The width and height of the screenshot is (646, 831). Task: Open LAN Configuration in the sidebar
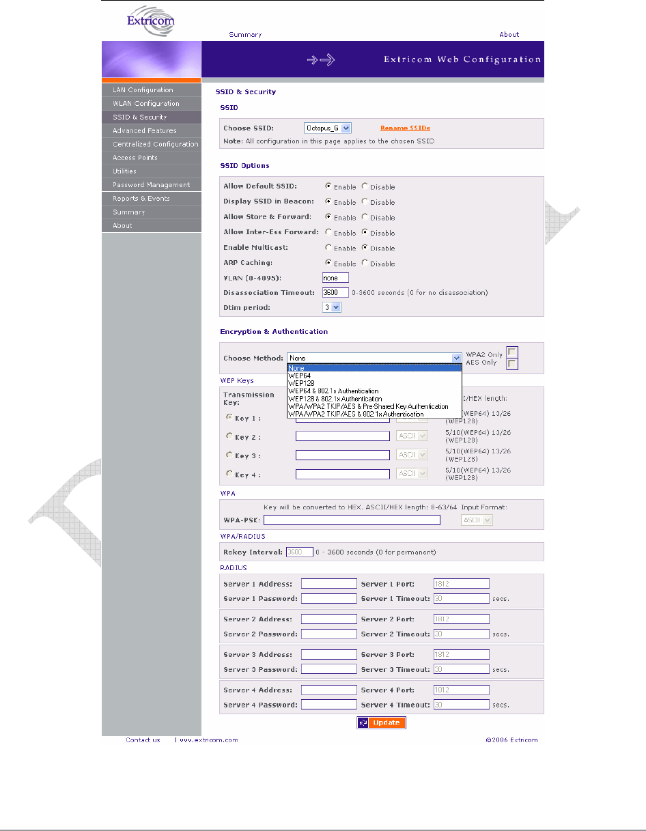click(x=151, y=90)
